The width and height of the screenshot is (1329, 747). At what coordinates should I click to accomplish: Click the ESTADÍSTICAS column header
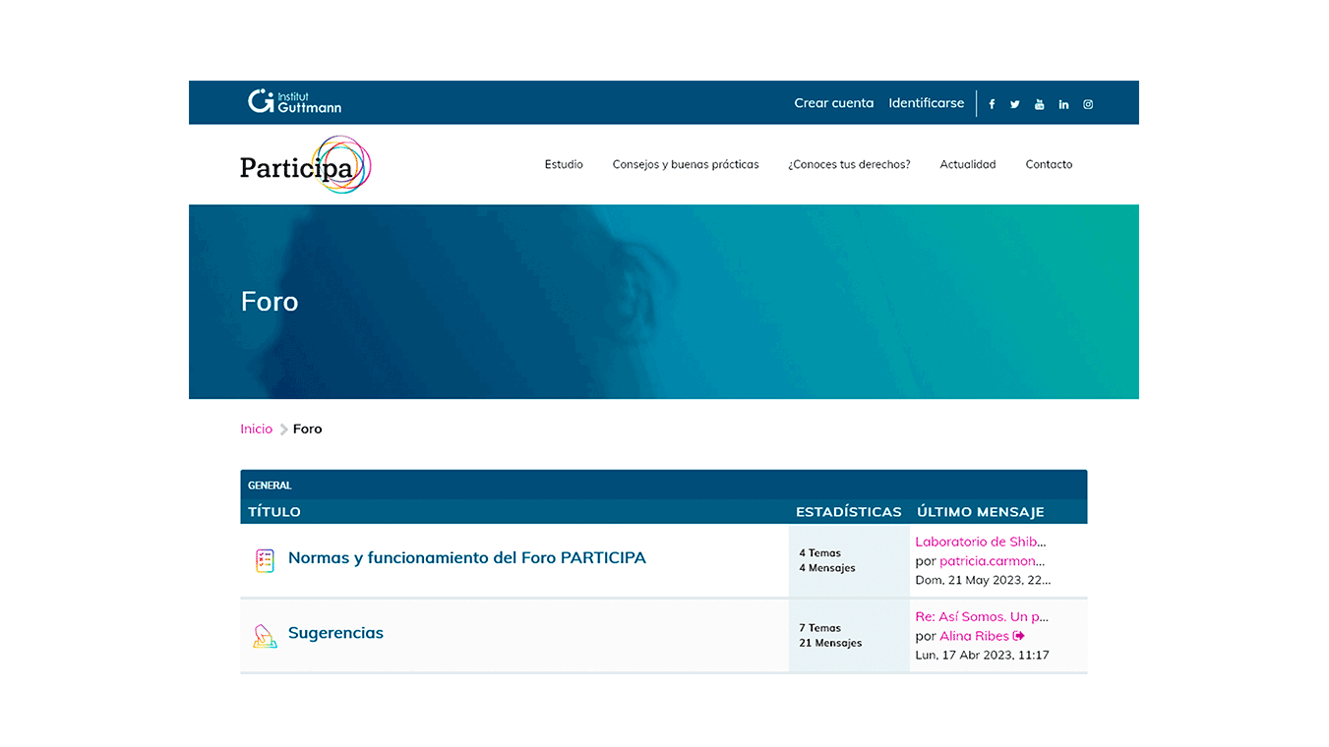(x=849, y=512)
